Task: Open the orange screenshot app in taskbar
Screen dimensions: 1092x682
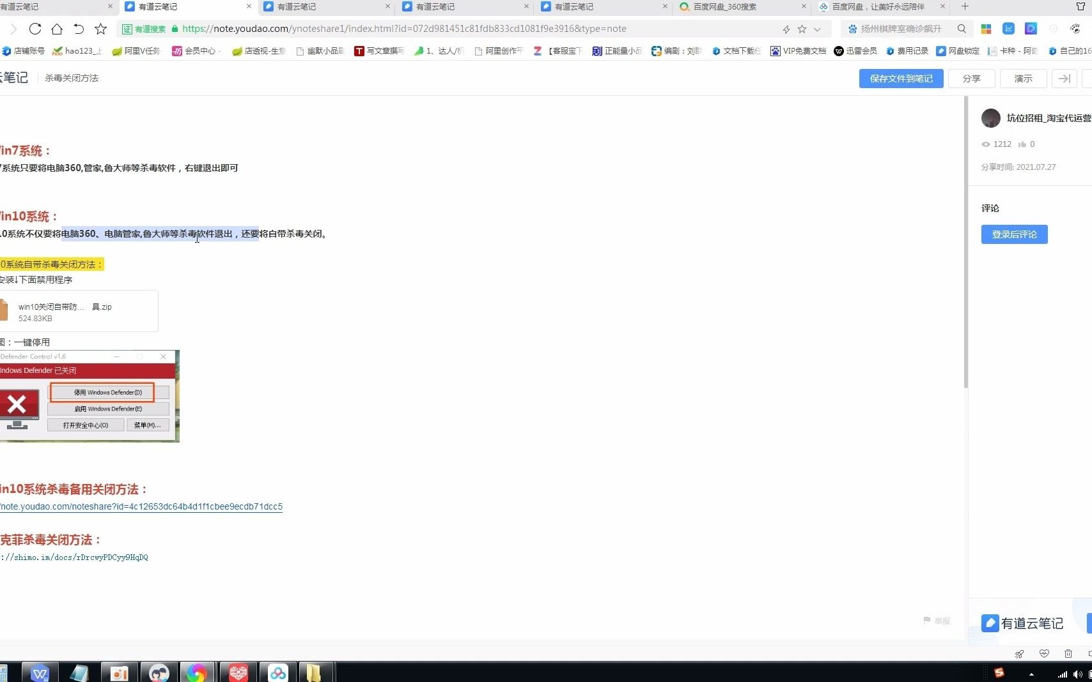Action: click(x=119, y=673)
